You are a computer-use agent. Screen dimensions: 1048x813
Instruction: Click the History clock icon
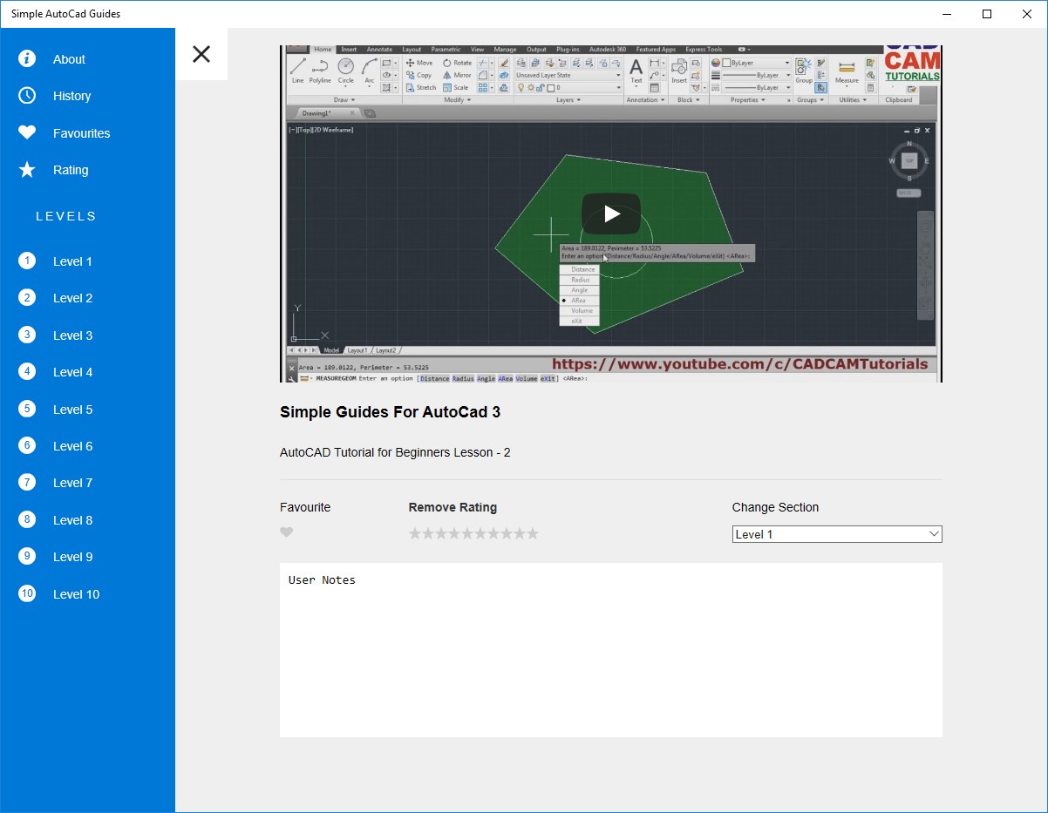point(27,96)
